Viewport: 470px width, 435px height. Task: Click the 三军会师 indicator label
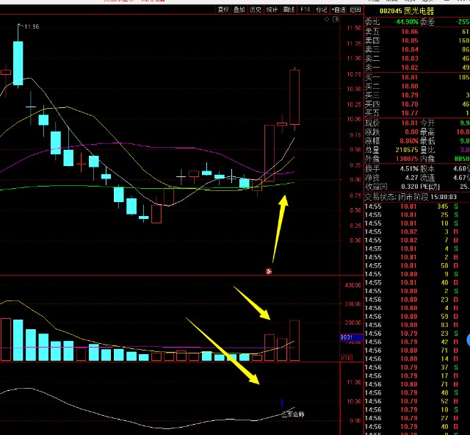click(x=292, y=414)
